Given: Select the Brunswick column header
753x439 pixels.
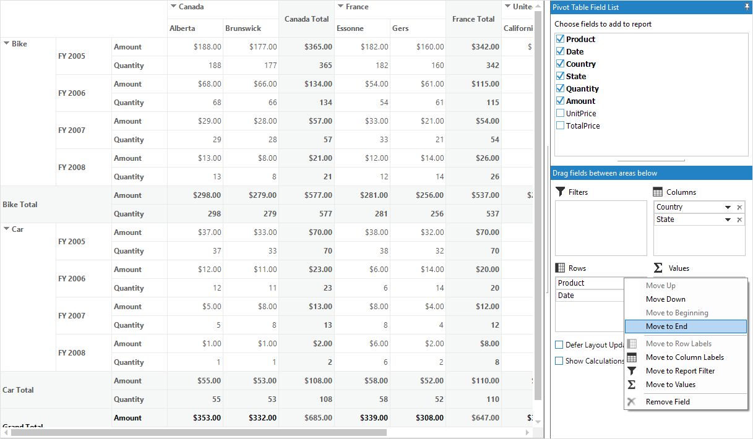Looking at the screenshot, I should point(251,28).
